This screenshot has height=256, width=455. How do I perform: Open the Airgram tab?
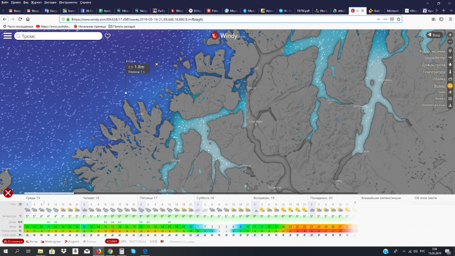coord(73,241)
